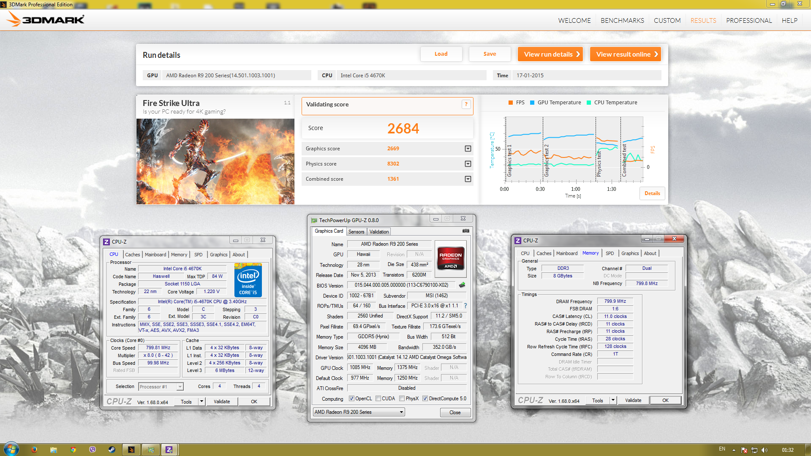
Task: Open the network status tray icon
Action: coord(754,450)
